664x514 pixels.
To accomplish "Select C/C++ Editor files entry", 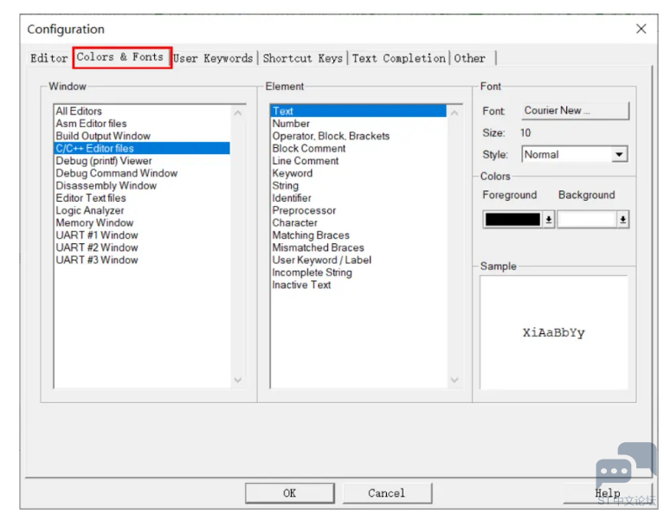I will tap(142, 148).
